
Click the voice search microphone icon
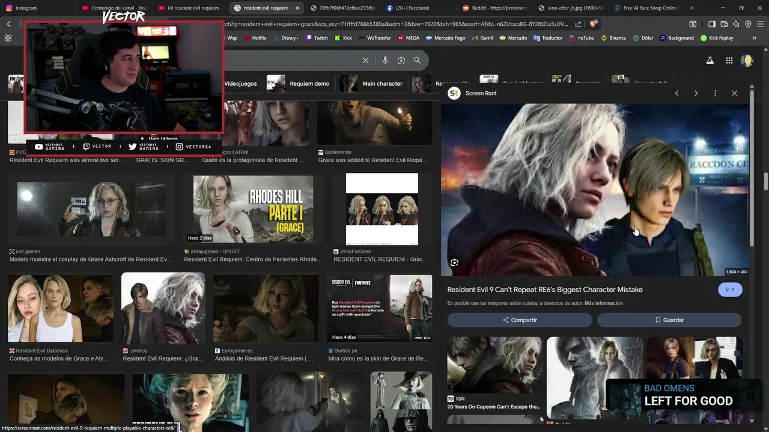coord(385,60)
